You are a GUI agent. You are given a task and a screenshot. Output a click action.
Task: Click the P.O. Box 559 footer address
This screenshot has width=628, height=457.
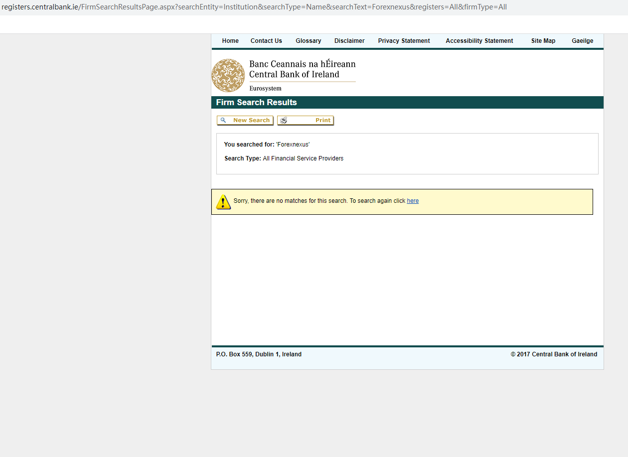tap(259, 354)
